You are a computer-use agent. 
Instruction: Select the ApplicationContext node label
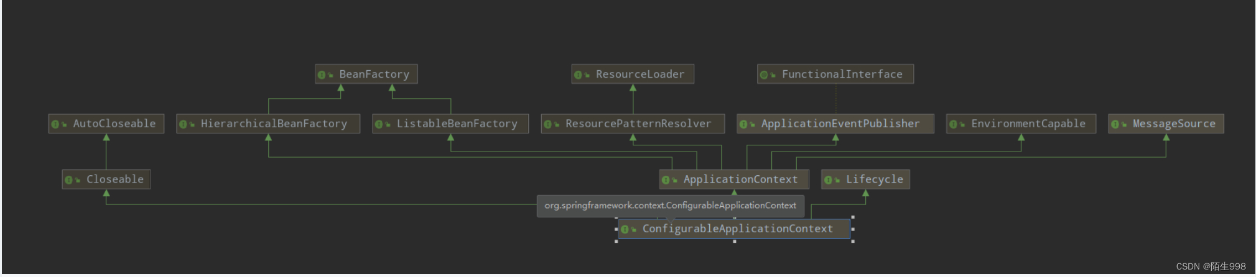pyautogui.click(x=740, y=179)
